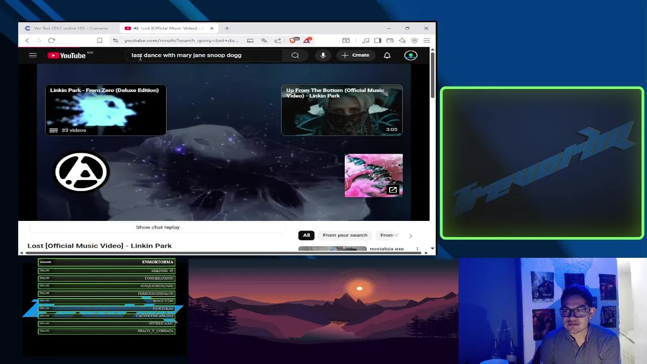
Task: Click the SHACO_Y_CORBATA follower row
Action: pos(107,331)
